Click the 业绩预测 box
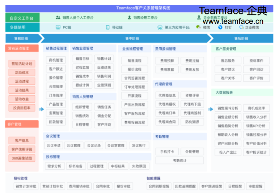This screenshot has height=193, width=279. tap(104, 85)
